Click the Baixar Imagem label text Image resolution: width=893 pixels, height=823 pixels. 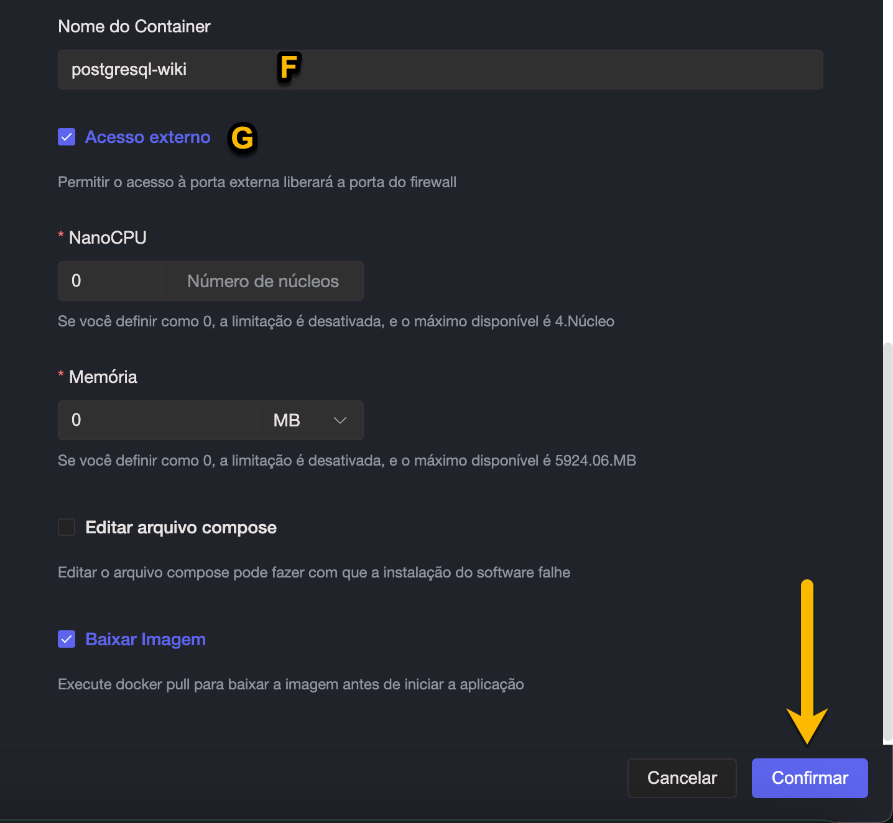(146, 639)
